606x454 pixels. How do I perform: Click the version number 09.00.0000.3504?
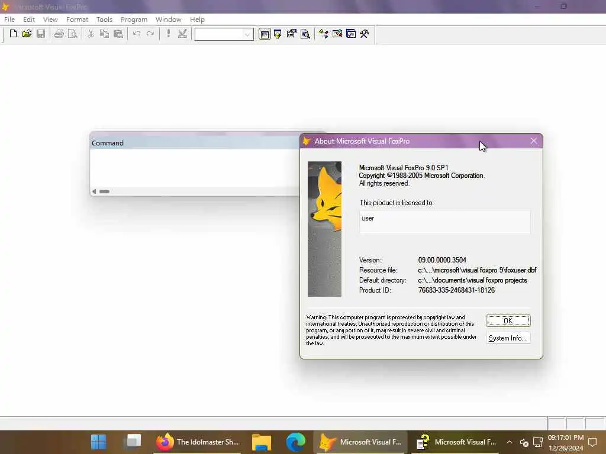(x=442, y=260)
